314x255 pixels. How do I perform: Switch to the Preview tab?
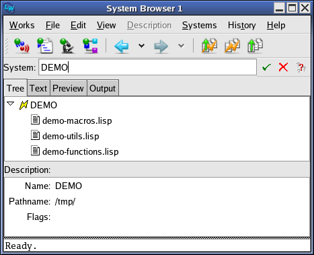point(68,88)
